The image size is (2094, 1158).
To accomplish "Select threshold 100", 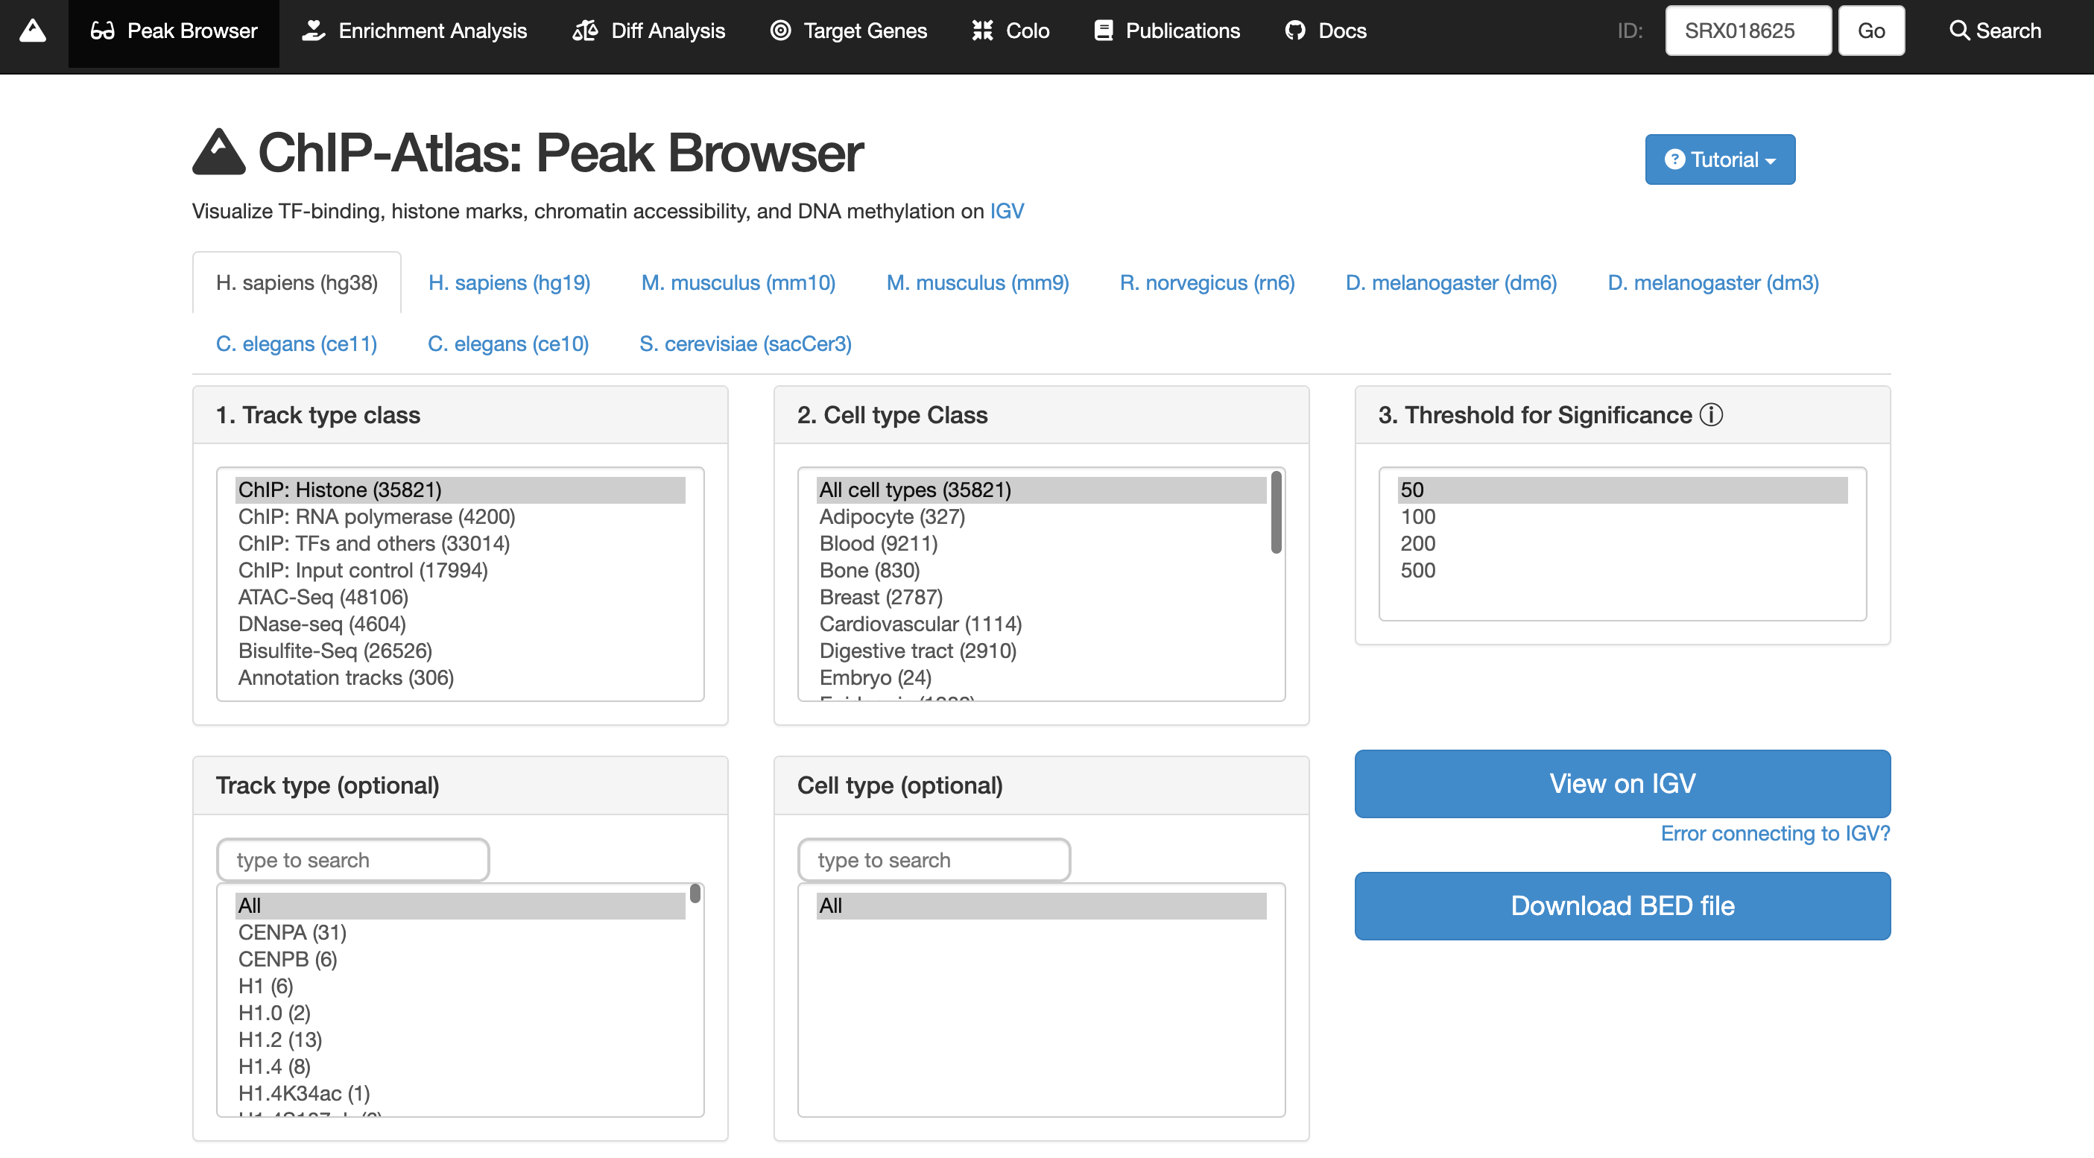I will point(1622,517).
